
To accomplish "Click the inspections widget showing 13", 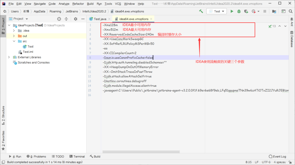I will tap(272, 26).
